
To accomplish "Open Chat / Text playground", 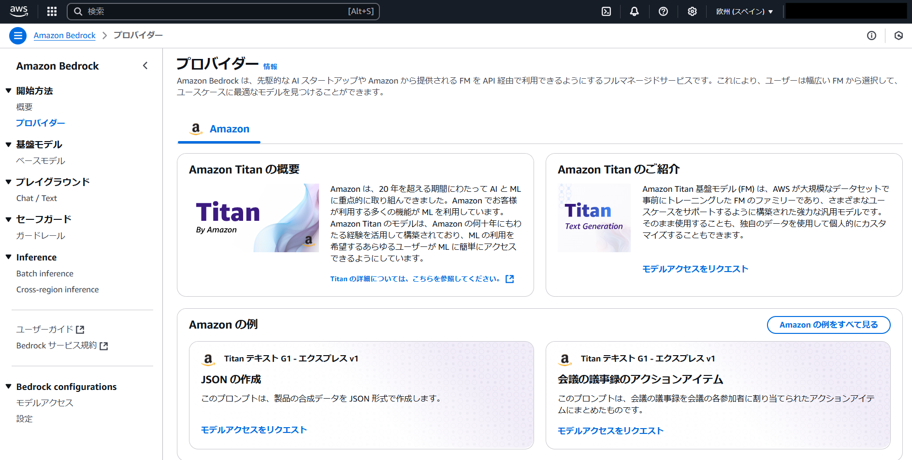I will point(37,198).
